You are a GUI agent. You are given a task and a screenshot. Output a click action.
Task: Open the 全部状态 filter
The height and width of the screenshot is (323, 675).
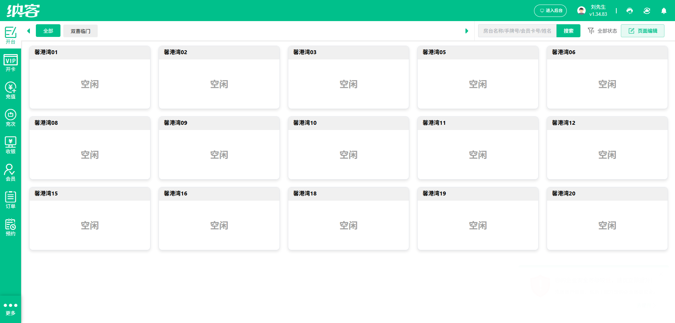click(x=602, y=31)
